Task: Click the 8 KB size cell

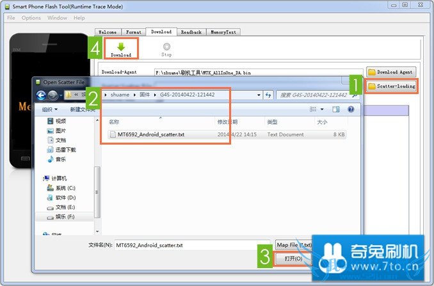Action: (x=339, y=134)
